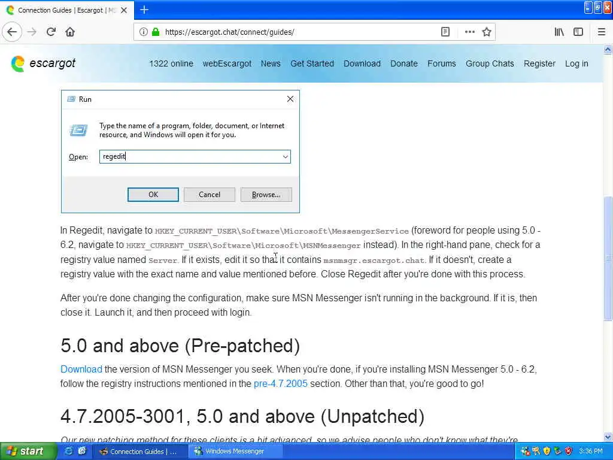Click the green secure connection padlock
The width and height of the screenshot is (613, 460).
point(156,32)
